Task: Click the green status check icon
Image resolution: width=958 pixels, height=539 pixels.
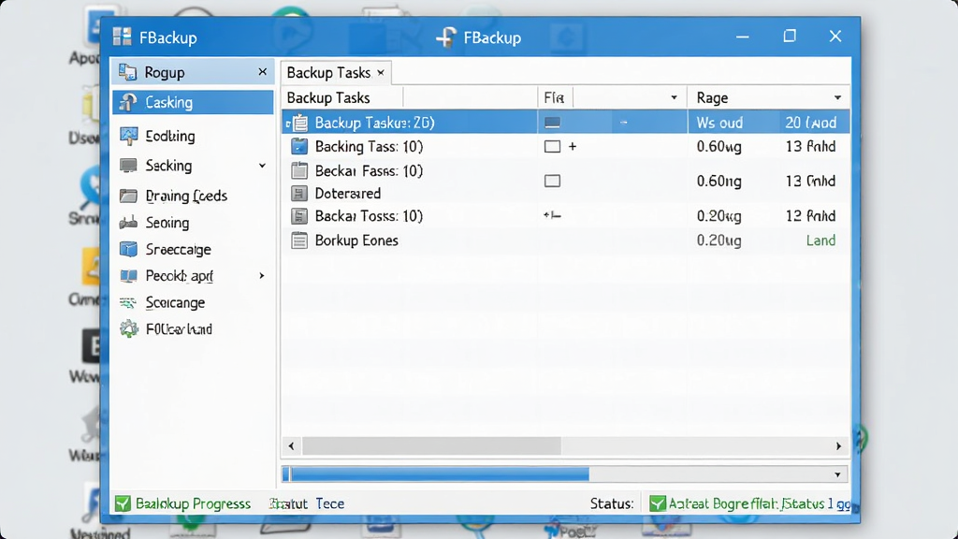Action: tap(658, 503)
